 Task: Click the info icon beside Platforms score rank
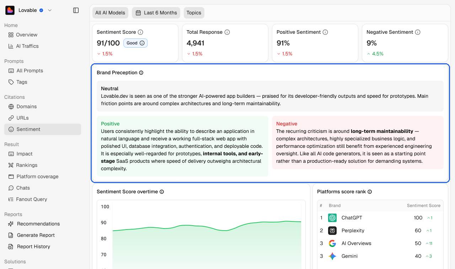(370, 192)
